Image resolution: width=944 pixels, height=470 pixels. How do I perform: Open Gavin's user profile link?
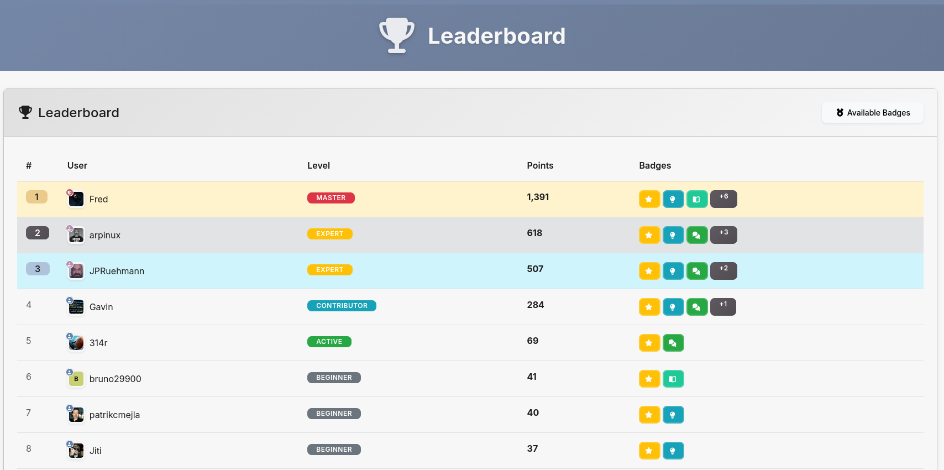(x=101, y=307)
